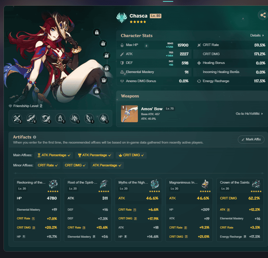Screen dimensions: 268x258
Task: Open the third locked constellation node
Action: 107,55
